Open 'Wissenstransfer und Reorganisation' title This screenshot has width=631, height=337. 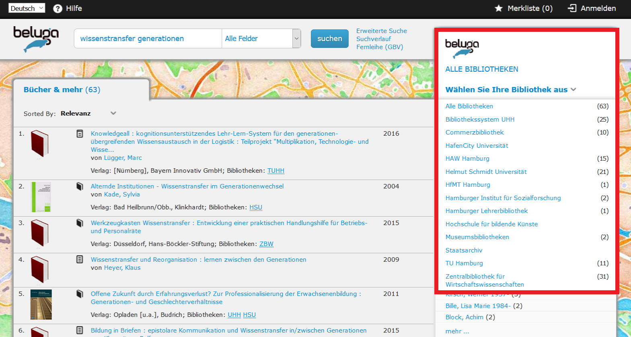click(198, 260)
